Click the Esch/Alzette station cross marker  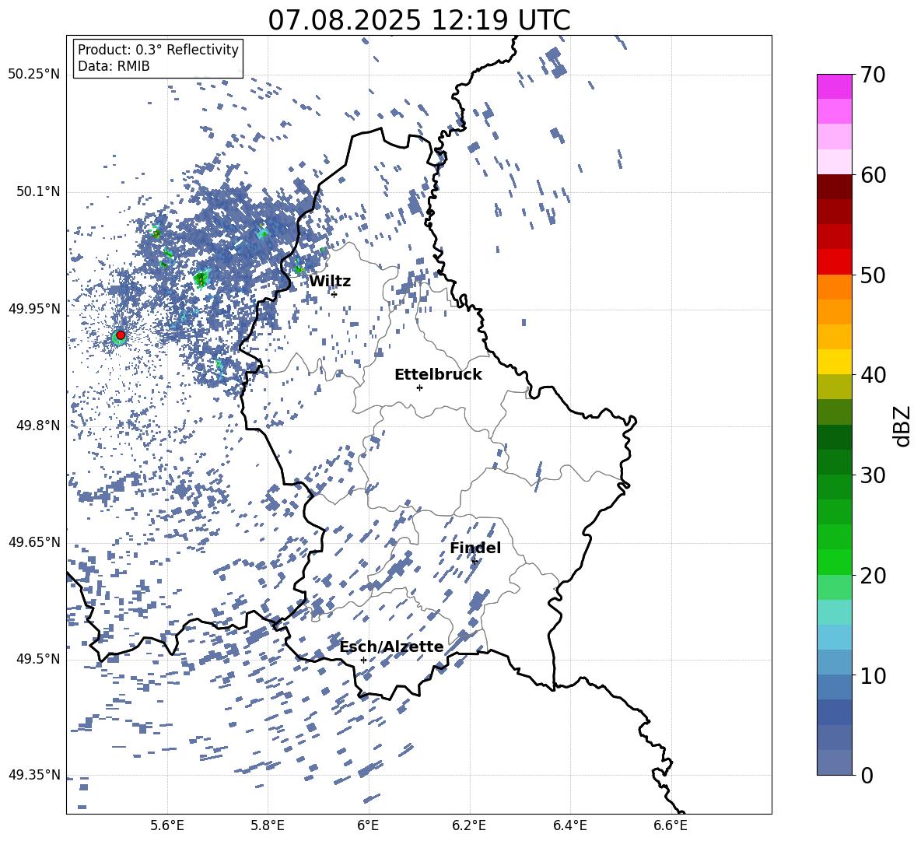(363, 660)
